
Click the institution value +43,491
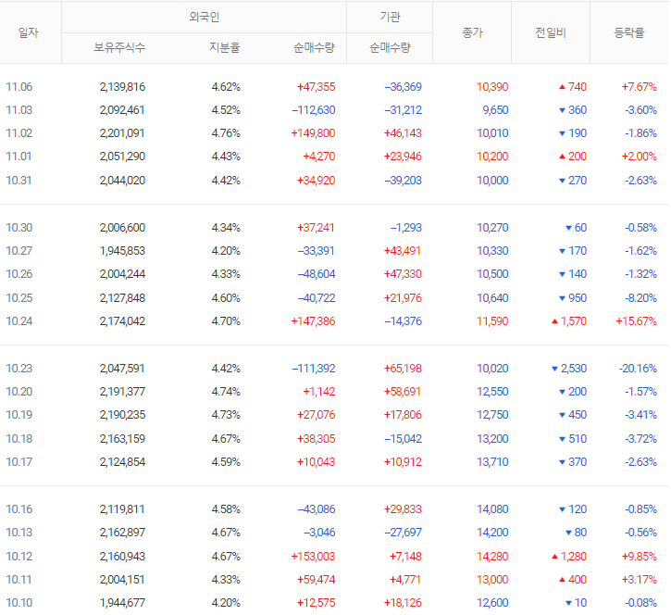click(x=404, y=251)
